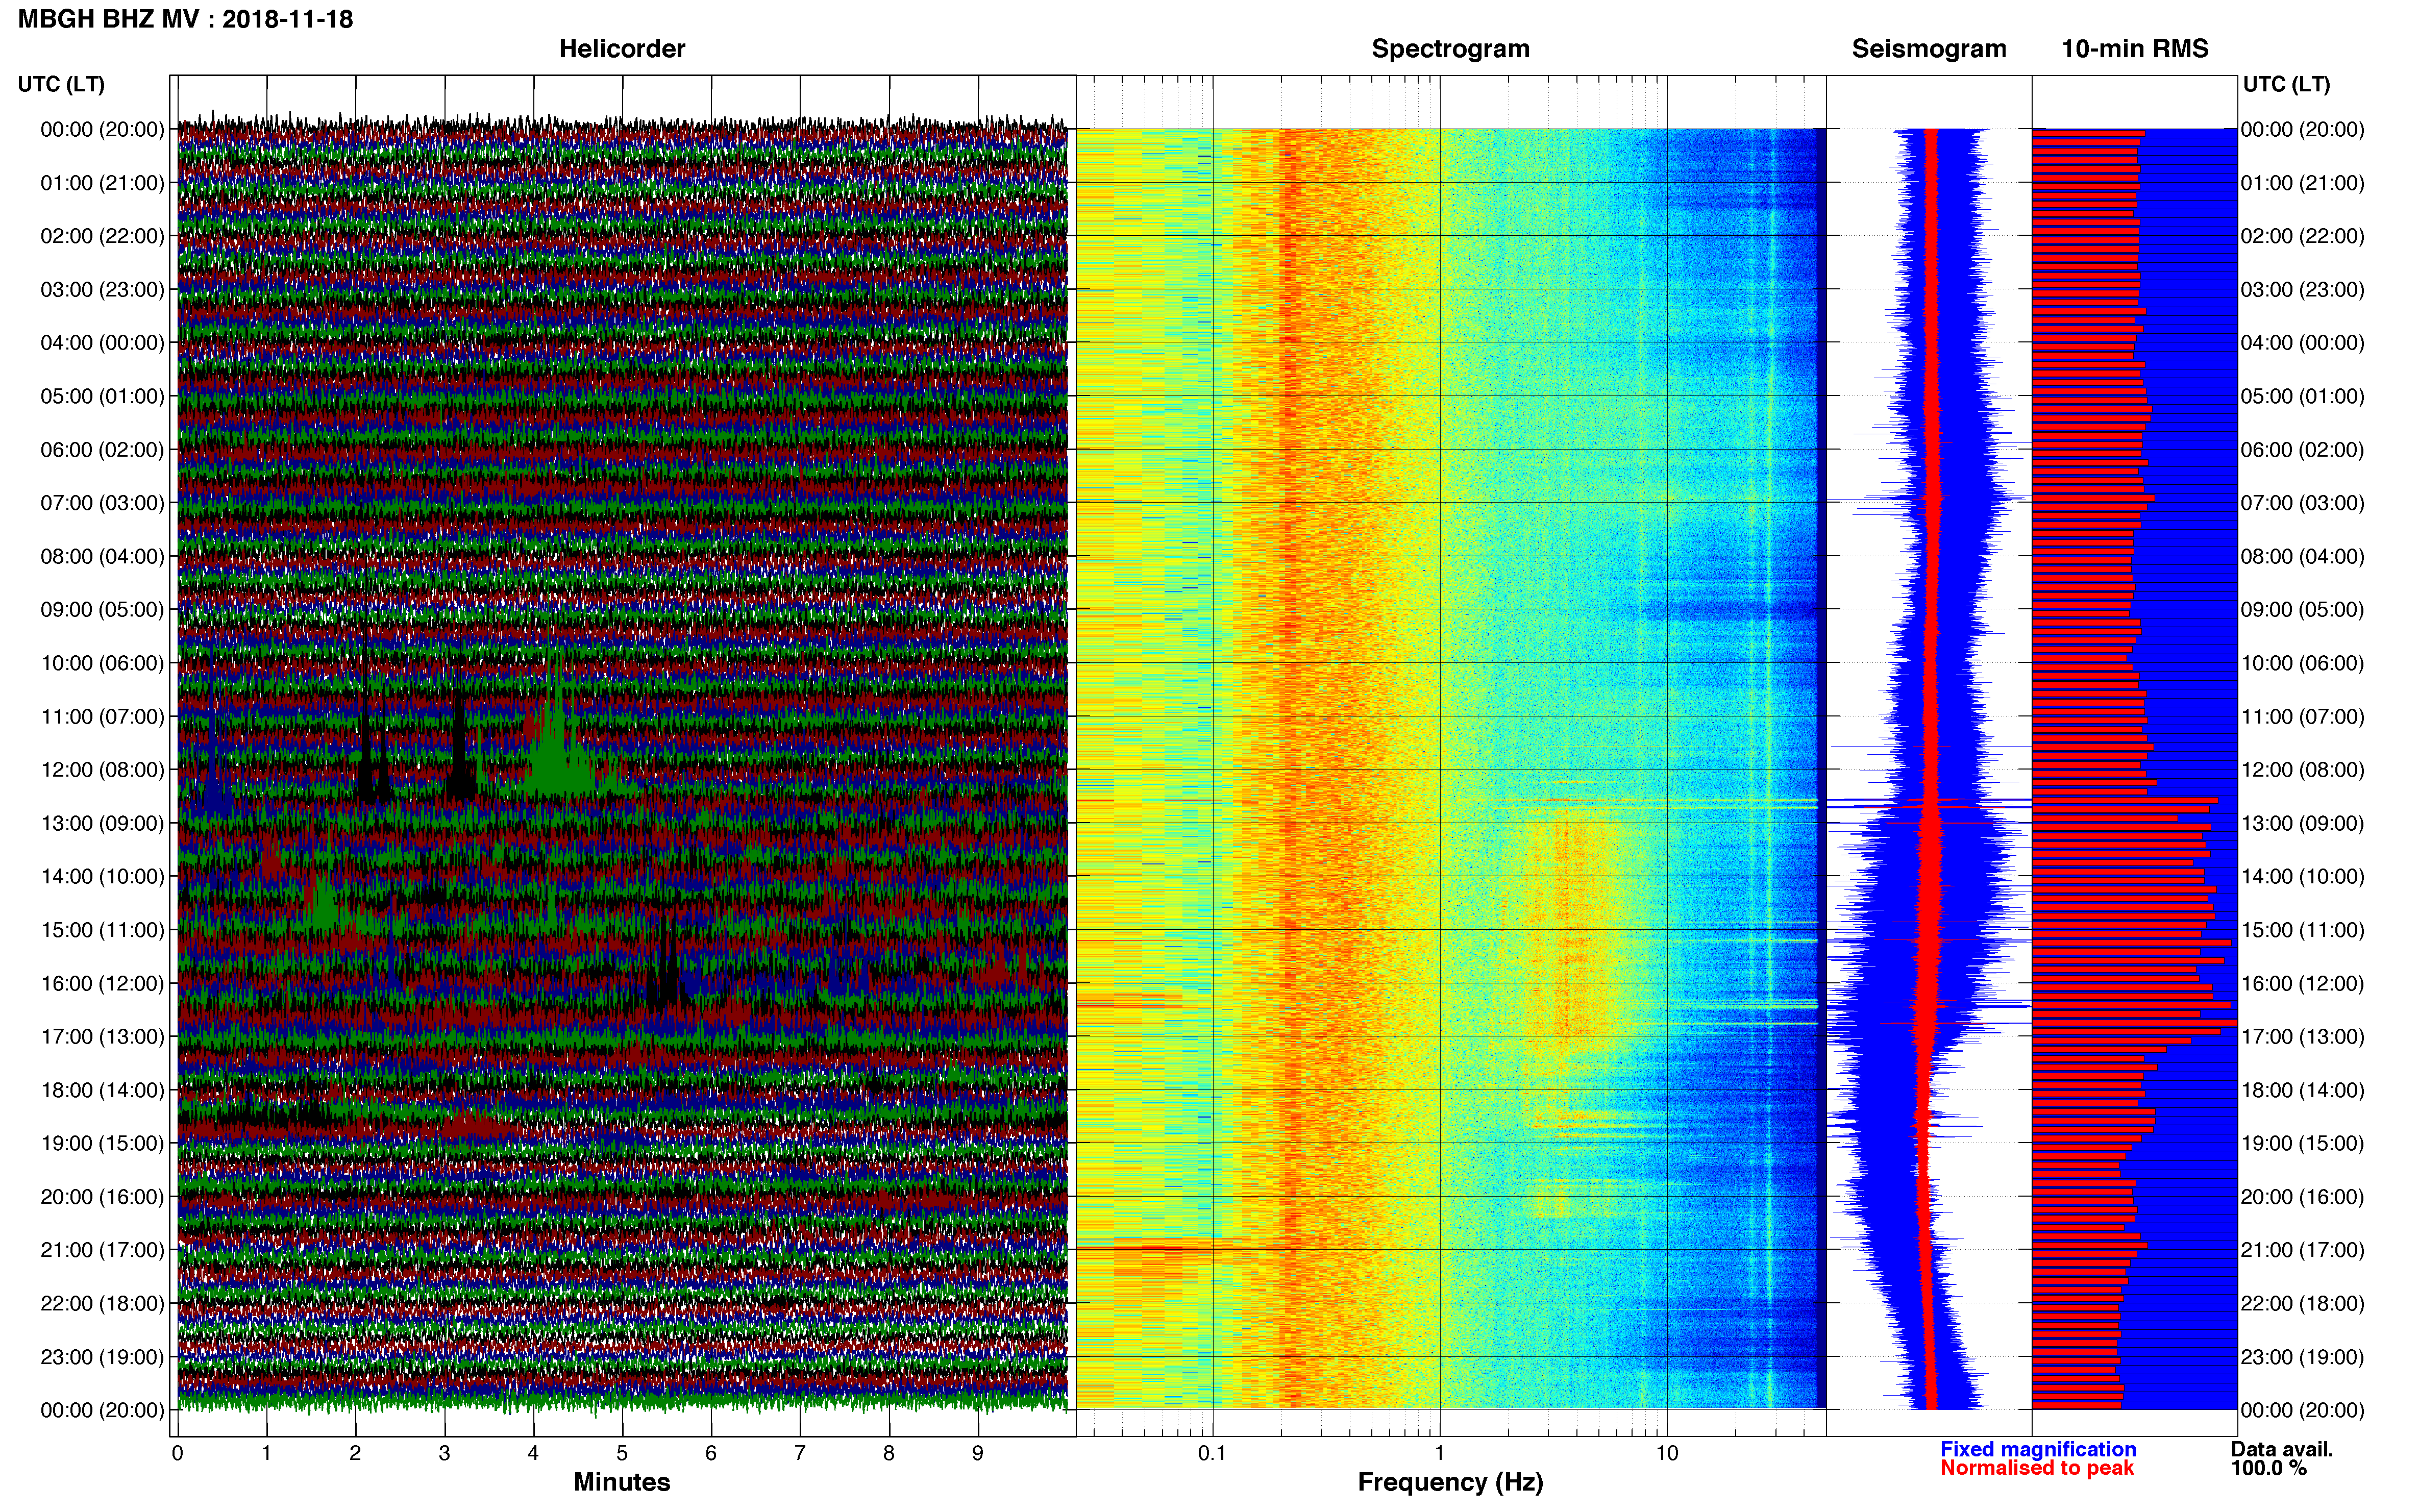
Task: Click 12:00 (08:00) on the RMS-side time axis
Action: coord(2302,770)
